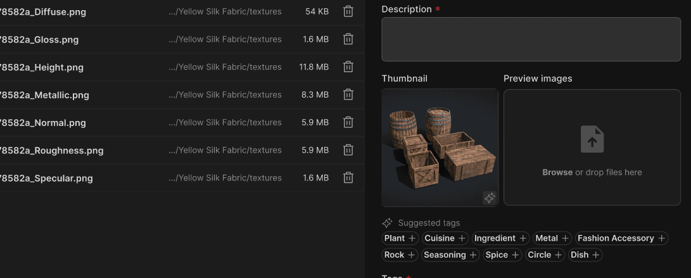Trash the Specular.png file
The width and height of the screenshot is (691, 278).
348,178
